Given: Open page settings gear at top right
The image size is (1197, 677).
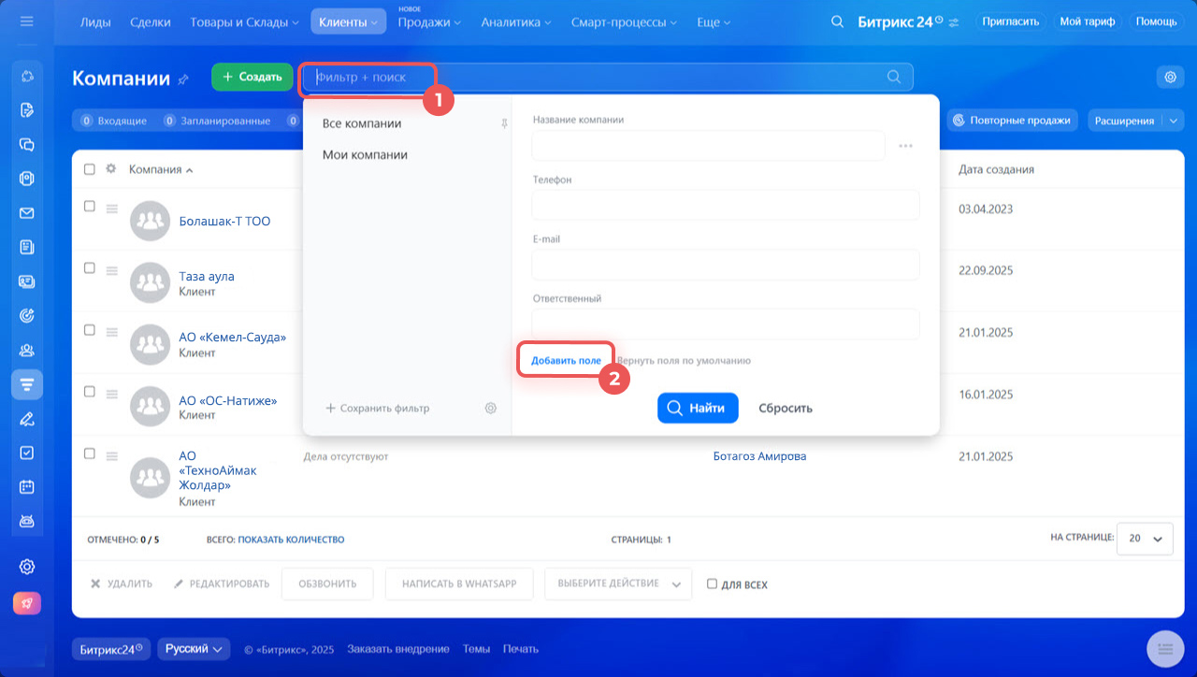Looking at the screenshot, I should coord(1170,78).
